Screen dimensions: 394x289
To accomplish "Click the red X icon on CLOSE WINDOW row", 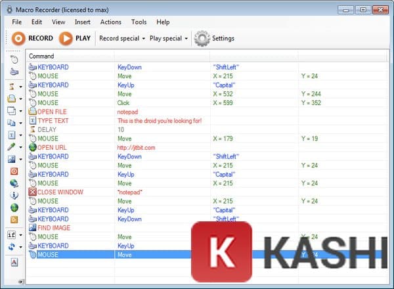I will click(32, 192).
